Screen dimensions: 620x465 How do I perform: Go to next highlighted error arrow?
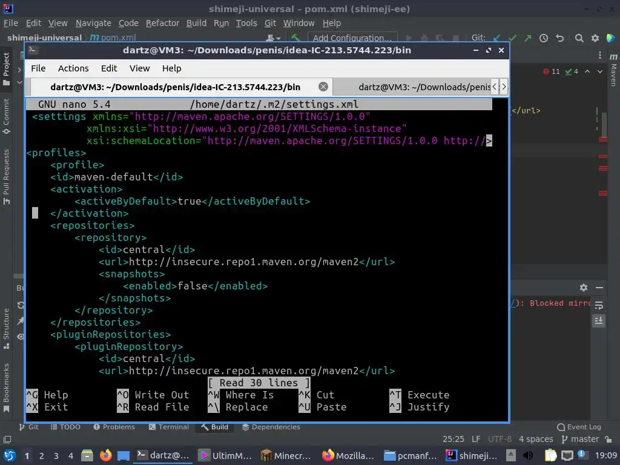point(600,71)
